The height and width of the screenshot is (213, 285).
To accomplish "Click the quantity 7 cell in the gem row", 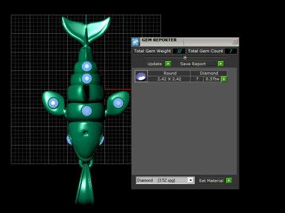I will 197,79.
